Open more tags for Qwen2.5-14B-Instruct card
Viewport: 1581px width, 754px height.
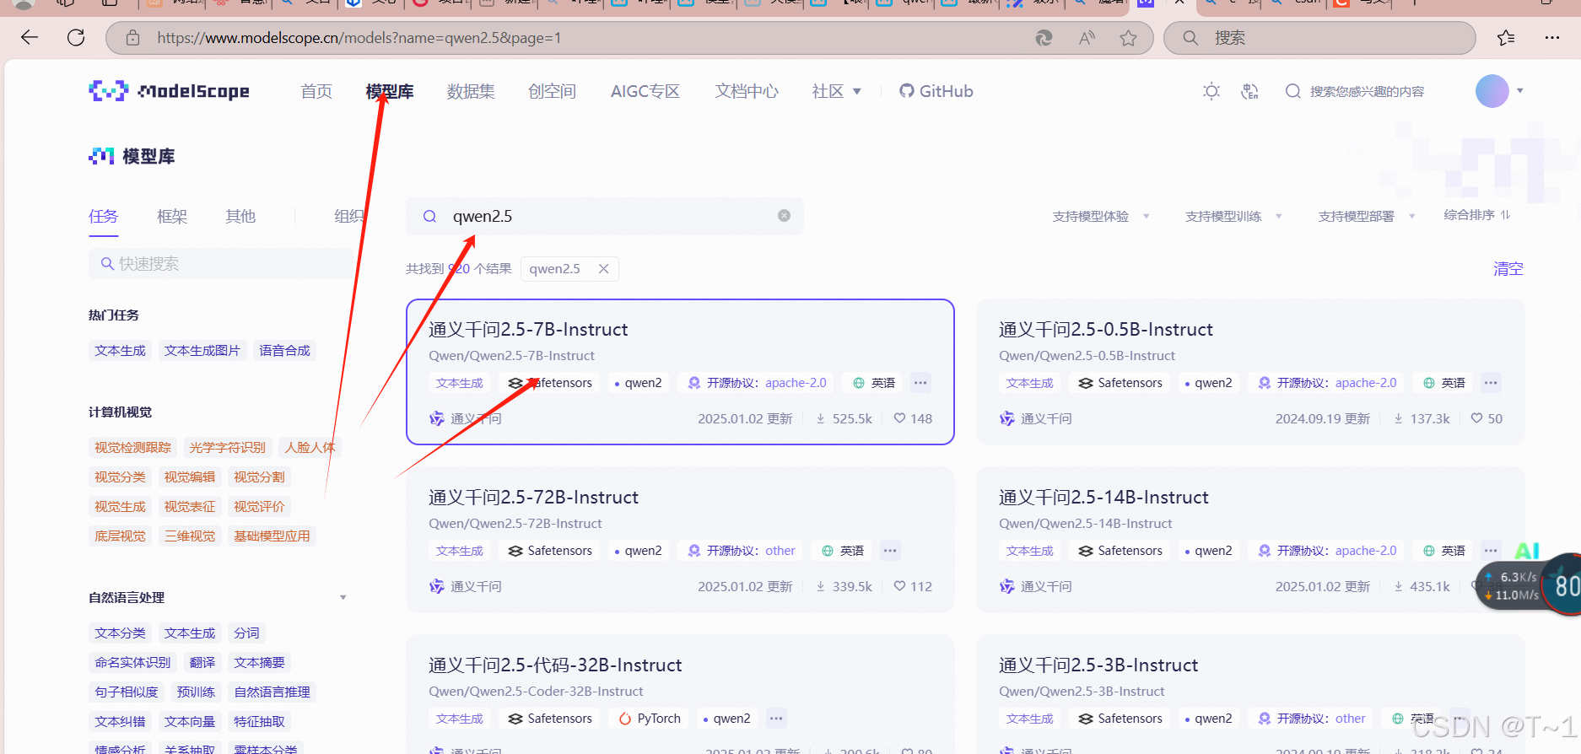pos(1491,551)
